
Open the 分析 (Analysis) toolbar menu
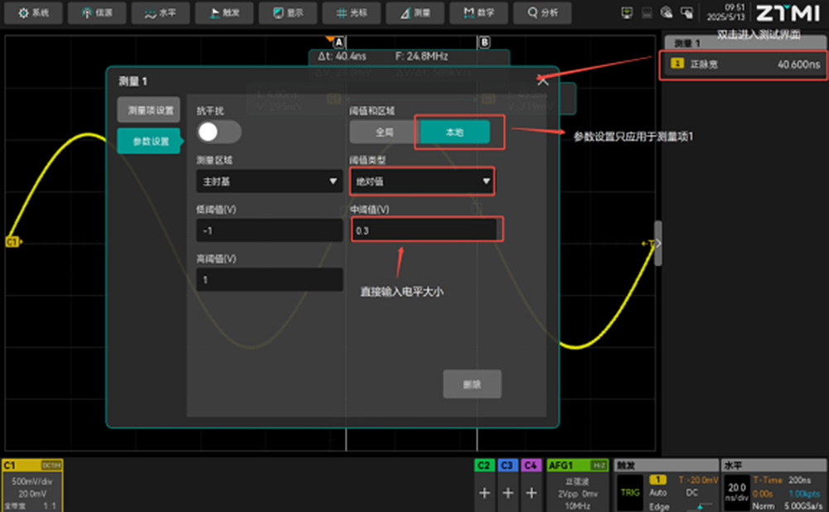tap(542, 13)
